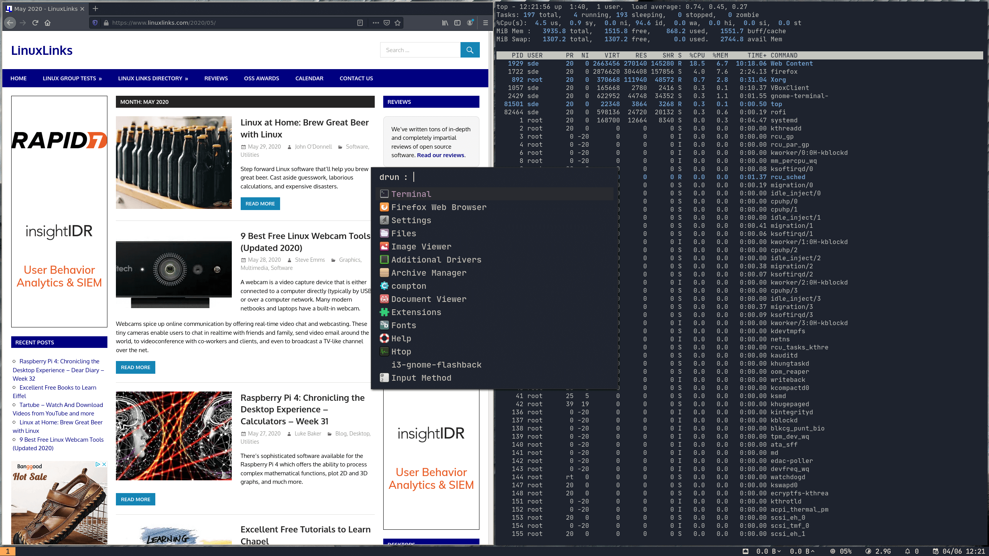This screenshot has height=556, width=989.
Task: Open Firefox hamburger menu
Action: [486, 23]
